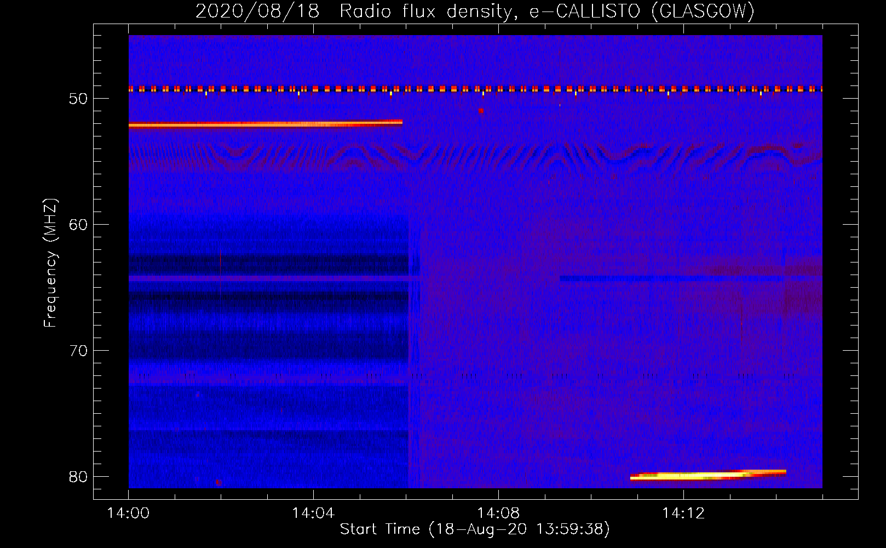Click the bright yellow emission band near 80 MHz
This screenshot has height=548, width=886.
click(708, 475)
